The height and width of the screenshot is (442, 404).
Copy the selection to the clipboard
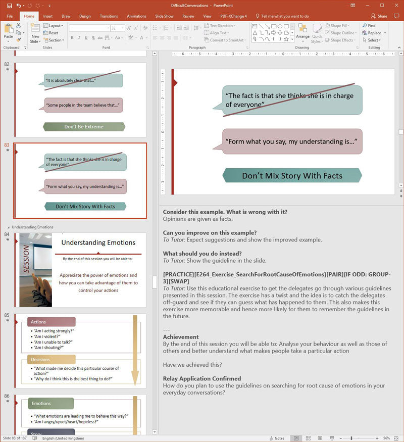pos(19,33)
